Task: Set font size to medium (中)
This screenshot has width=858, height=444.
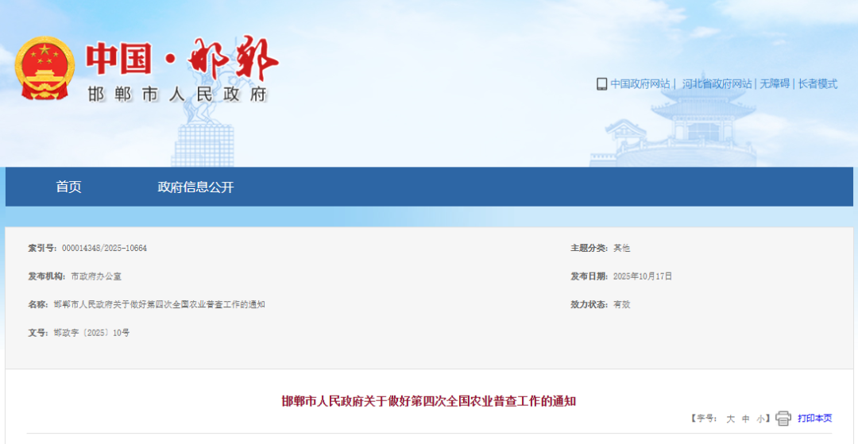Action: pos(746,419)
